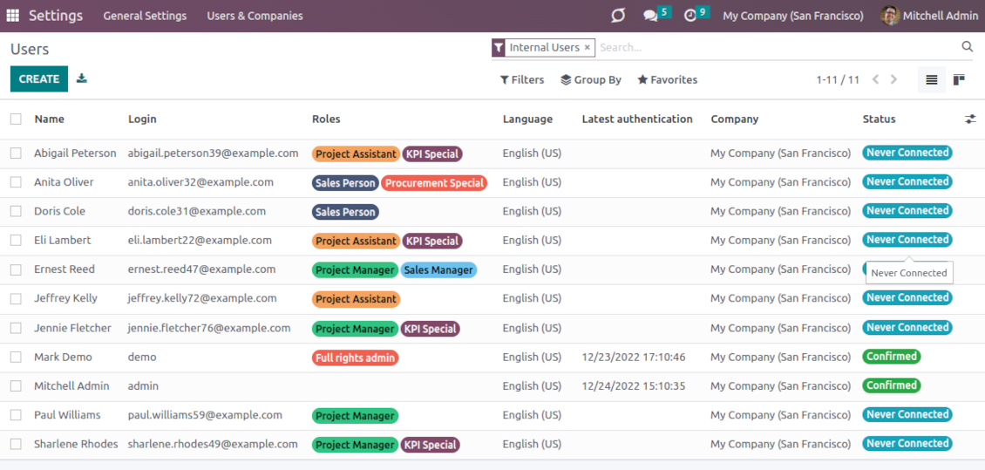The width and height of the screenshot is (985, 470).
Task: Click the Full rights admin role tag
Action: click(355, 358)
